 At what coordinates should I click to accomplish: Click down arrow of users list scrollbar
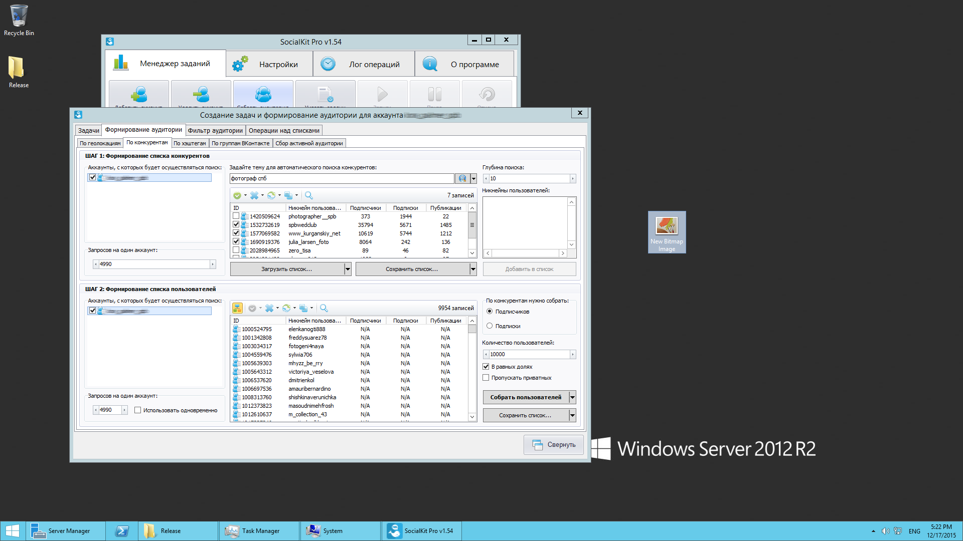click(472, 417)
